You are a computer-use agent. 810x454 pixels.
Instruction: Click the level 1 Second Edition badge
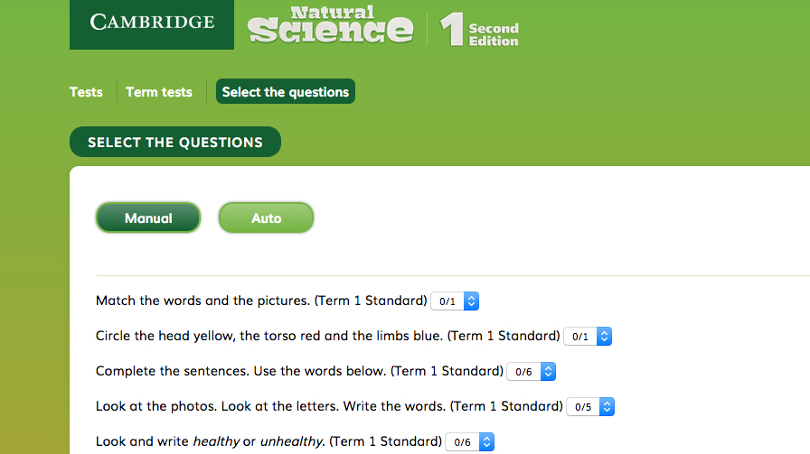pyautogui.click(x=479, y=29)
